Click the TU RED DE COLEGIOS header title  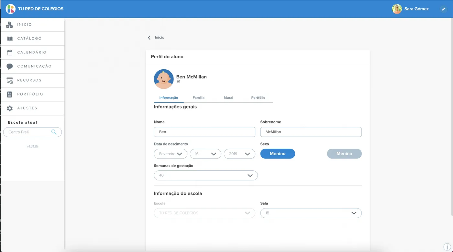pos(41,9)
